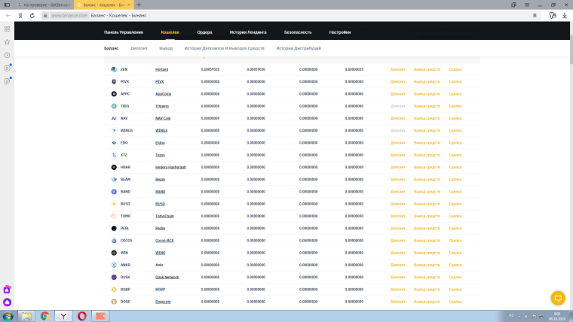Open sidebar favorites star
The height and width of the screenshot is (322, 573).
(x=7, y=42)
